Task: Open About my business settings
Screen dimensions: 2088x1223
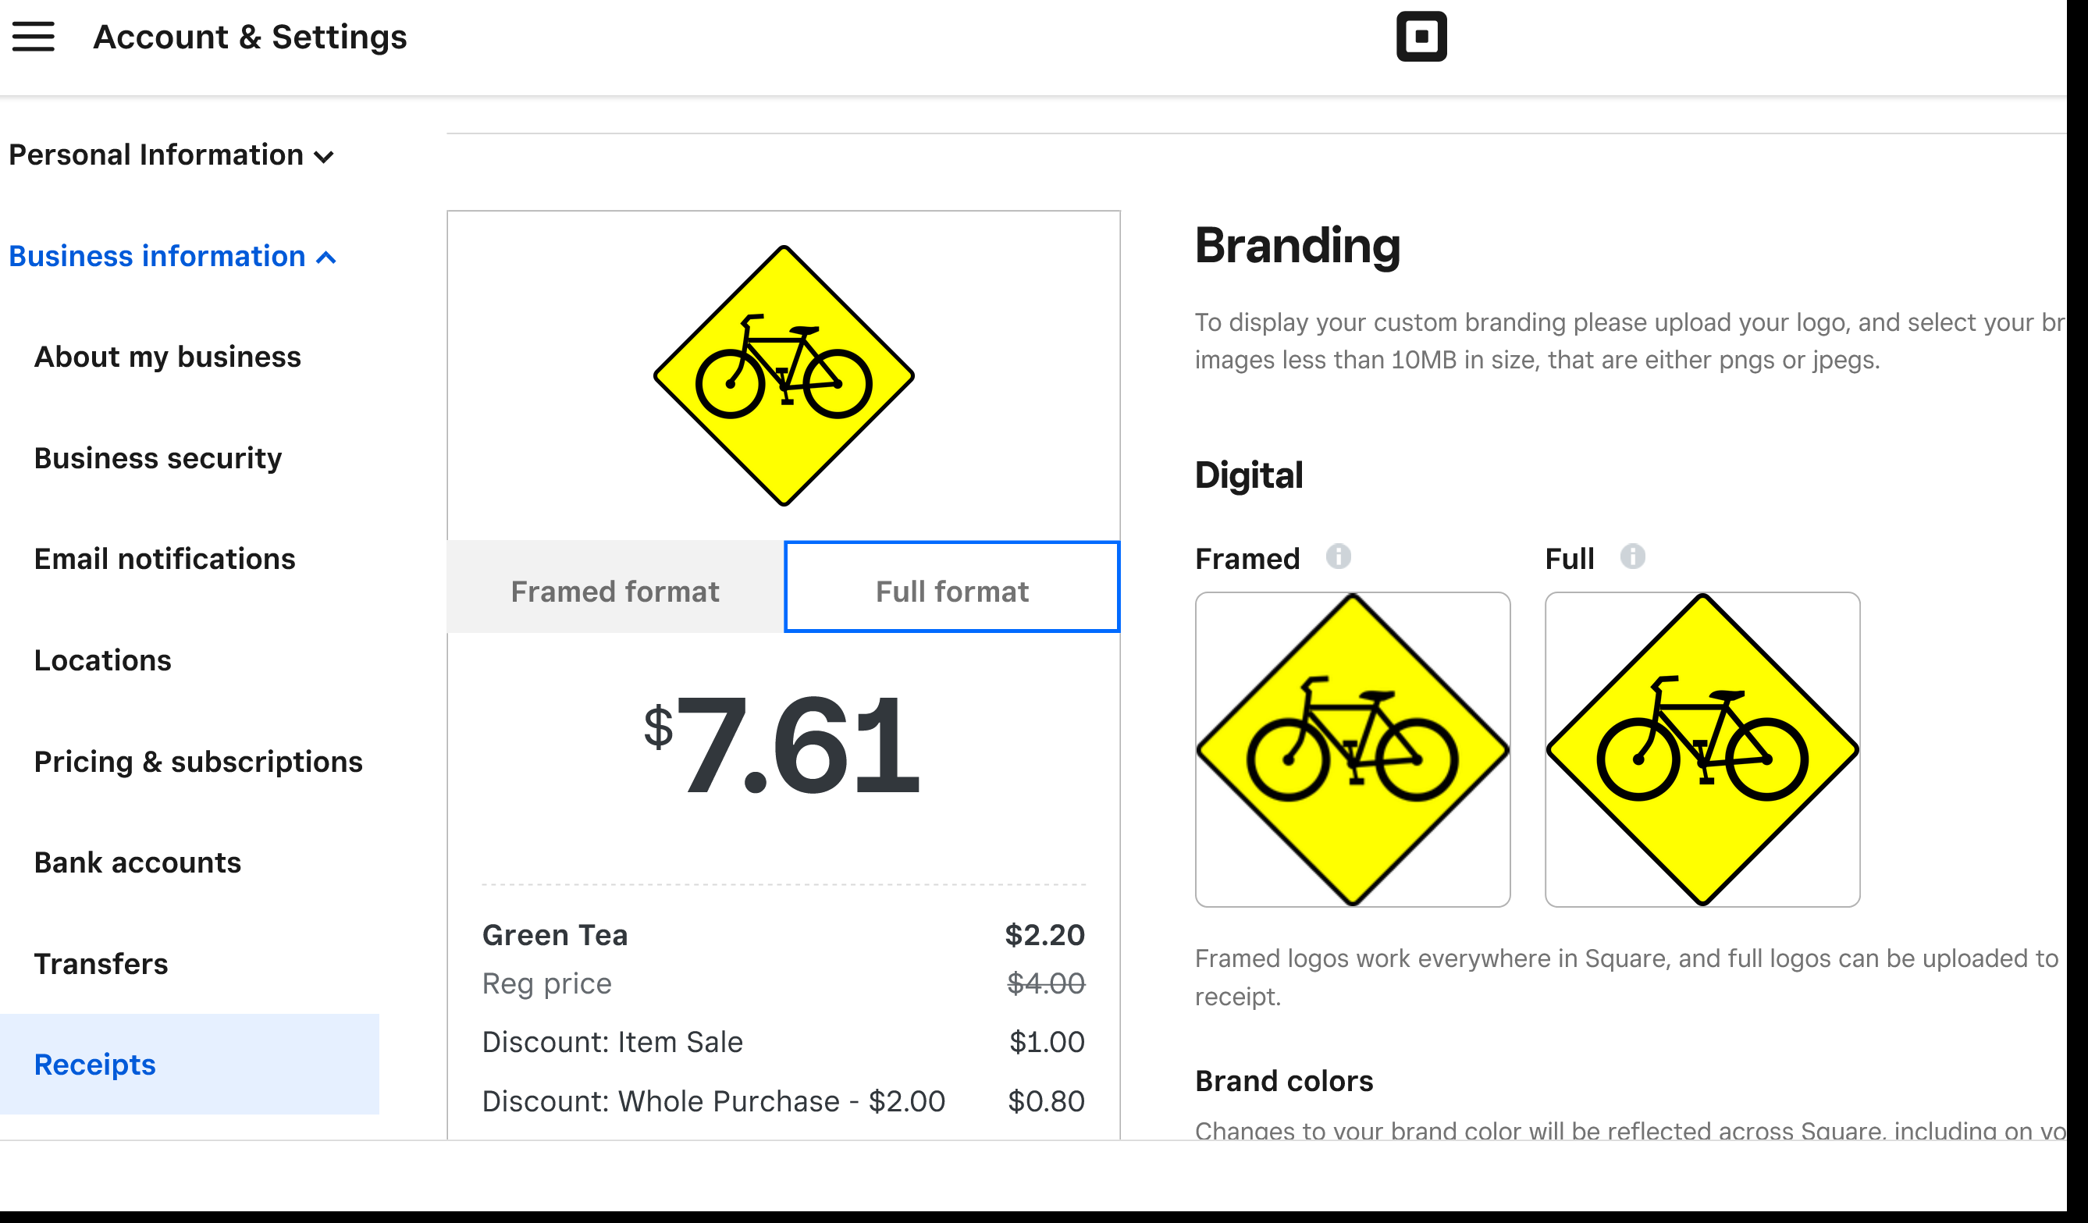Action: [167, 357]
